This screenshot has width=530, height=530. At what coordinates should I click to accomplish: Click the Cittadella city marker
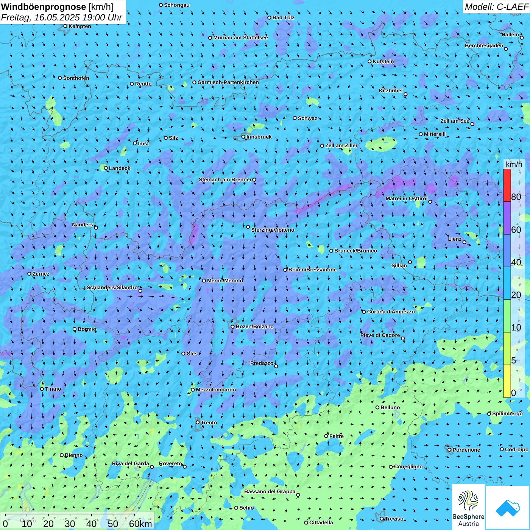[x=306, y=522]
